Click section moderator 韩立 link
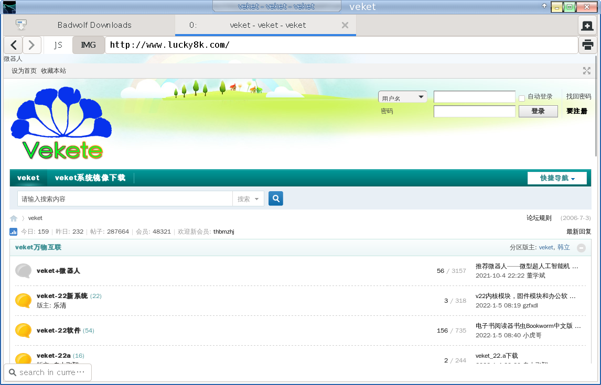 (x=563, y=248)
